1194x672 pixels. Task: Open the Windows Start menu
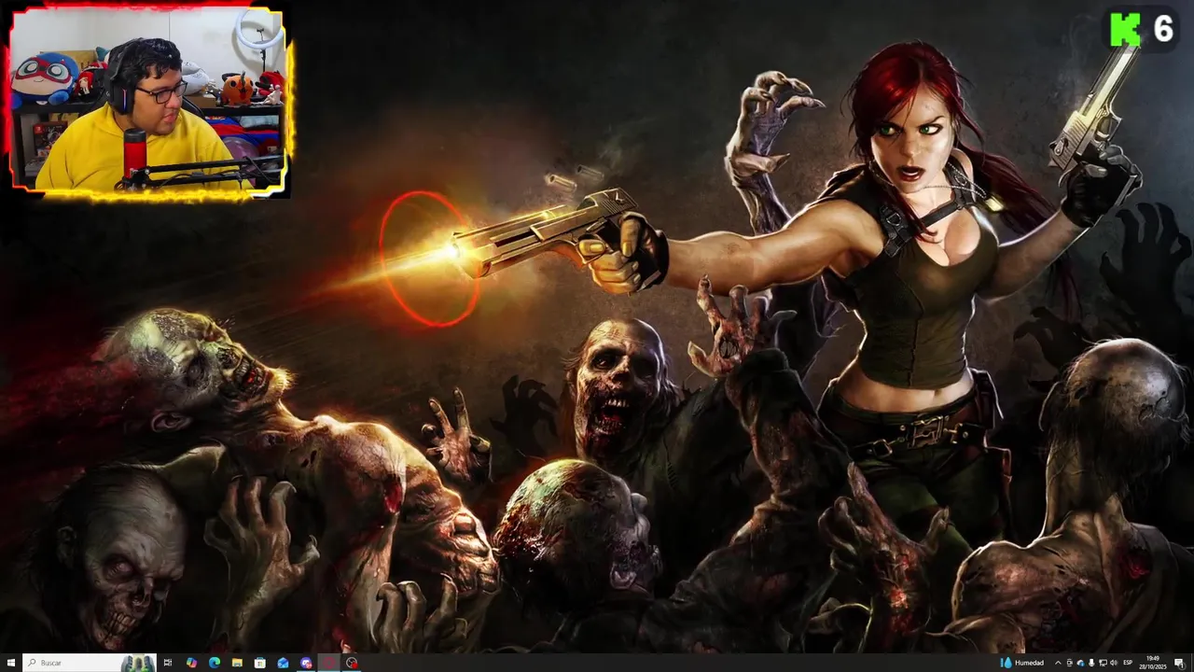pyautogui.click(x=11, y=663)
